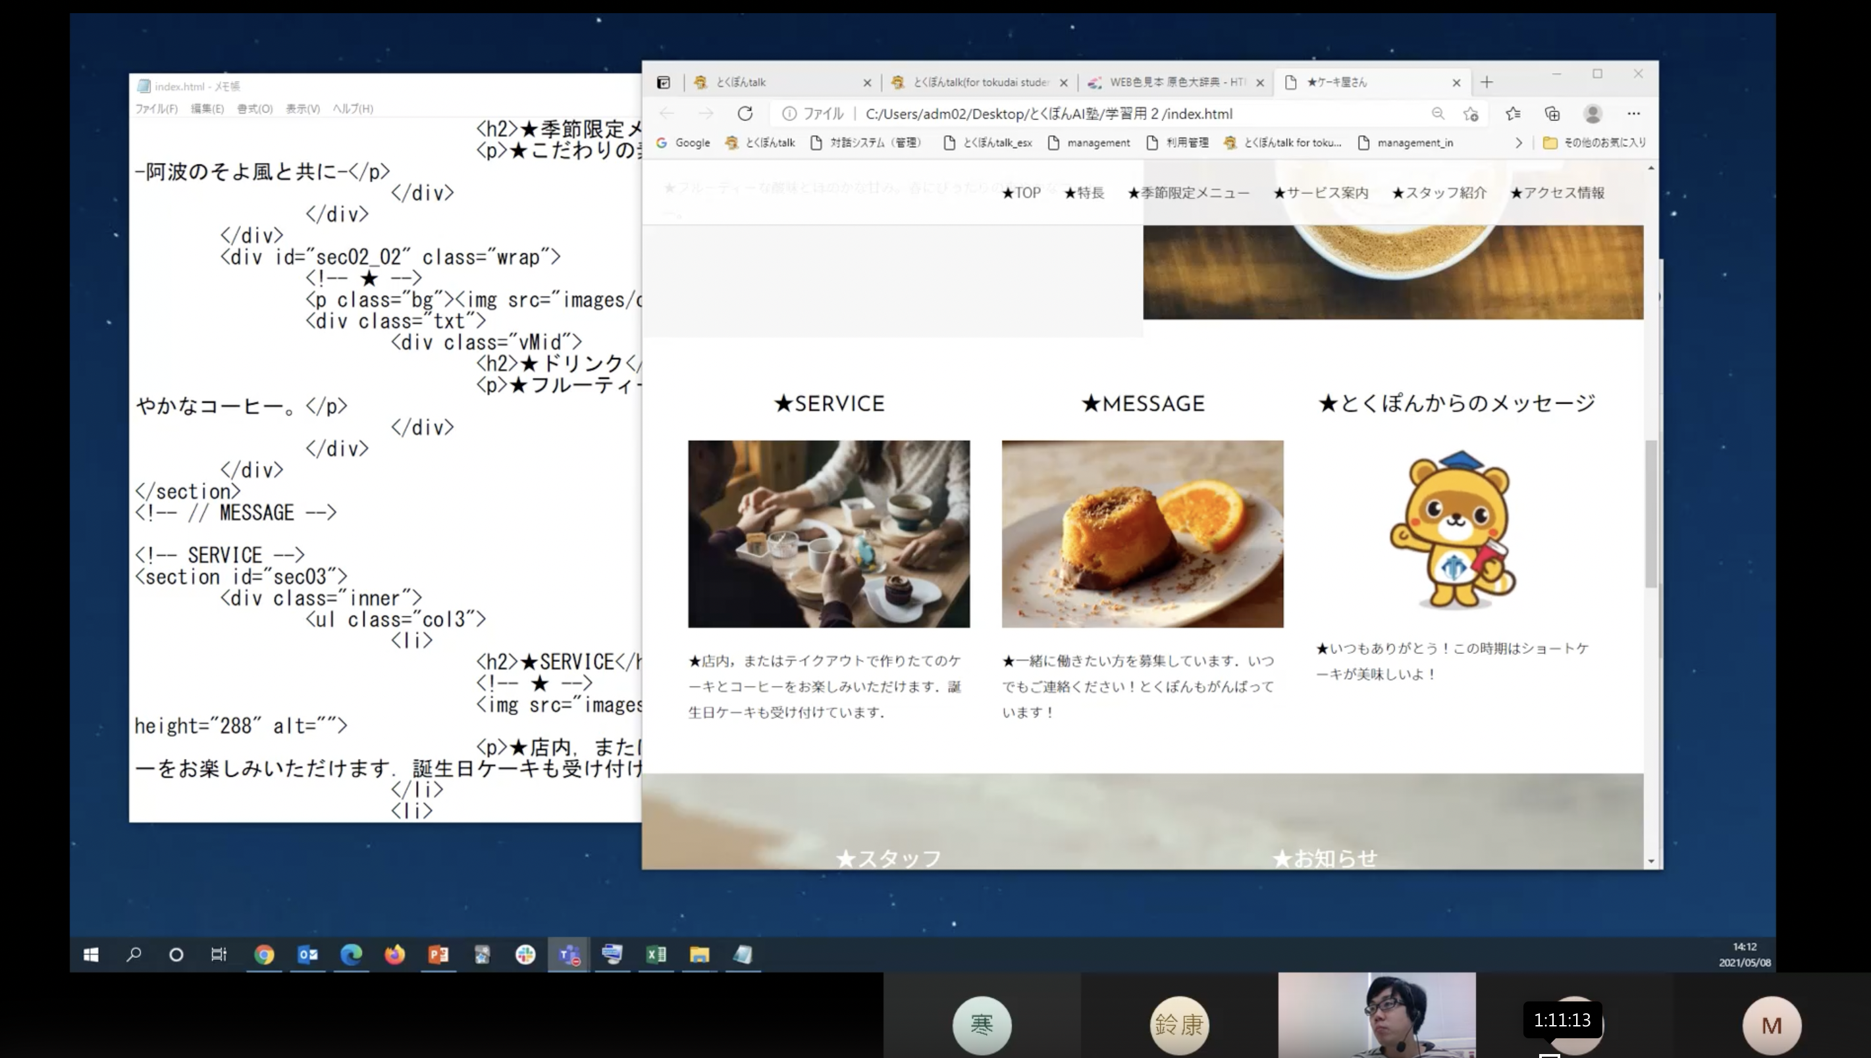Screen dimensions: 1871x1058
Task: Switch to とくぽんtalk(for tokudai student) tab
Action: click(978, 82)
